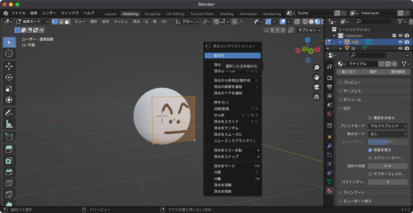Expand 球 object in outliner tree
Viewport: 413px width, 213px height.
point(341,48)
